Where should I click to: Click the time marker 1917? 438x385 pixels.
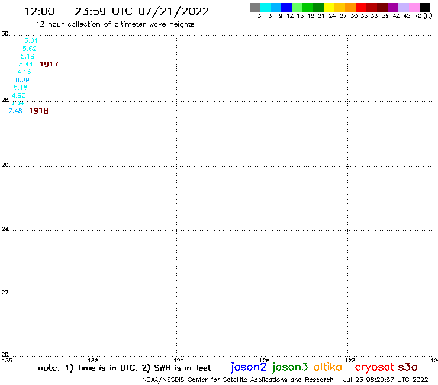coord(49,65)
